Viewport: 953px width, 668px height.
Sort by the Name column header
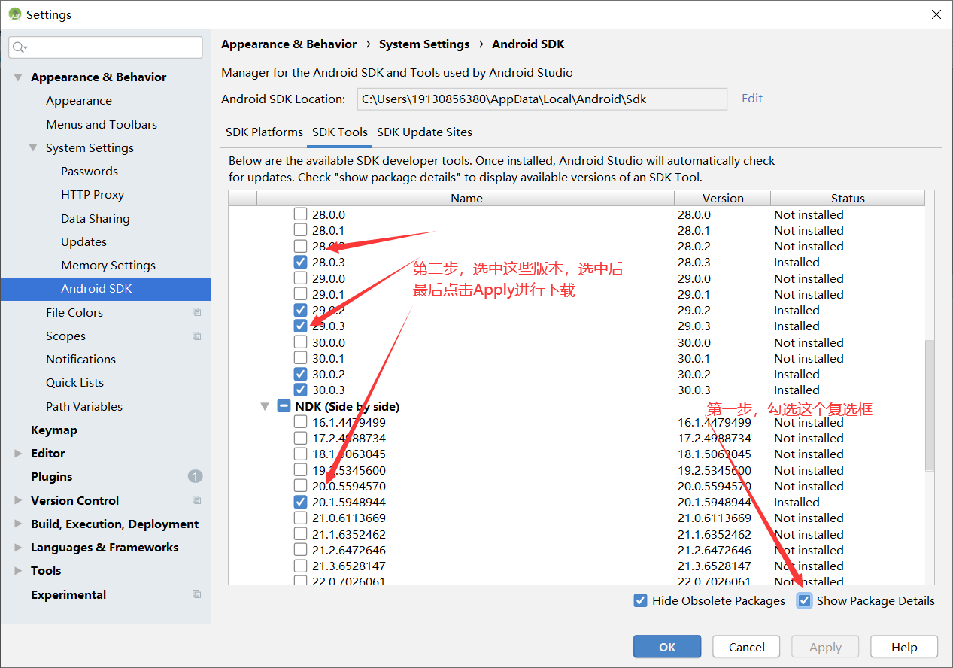click(x=466, y=198)
